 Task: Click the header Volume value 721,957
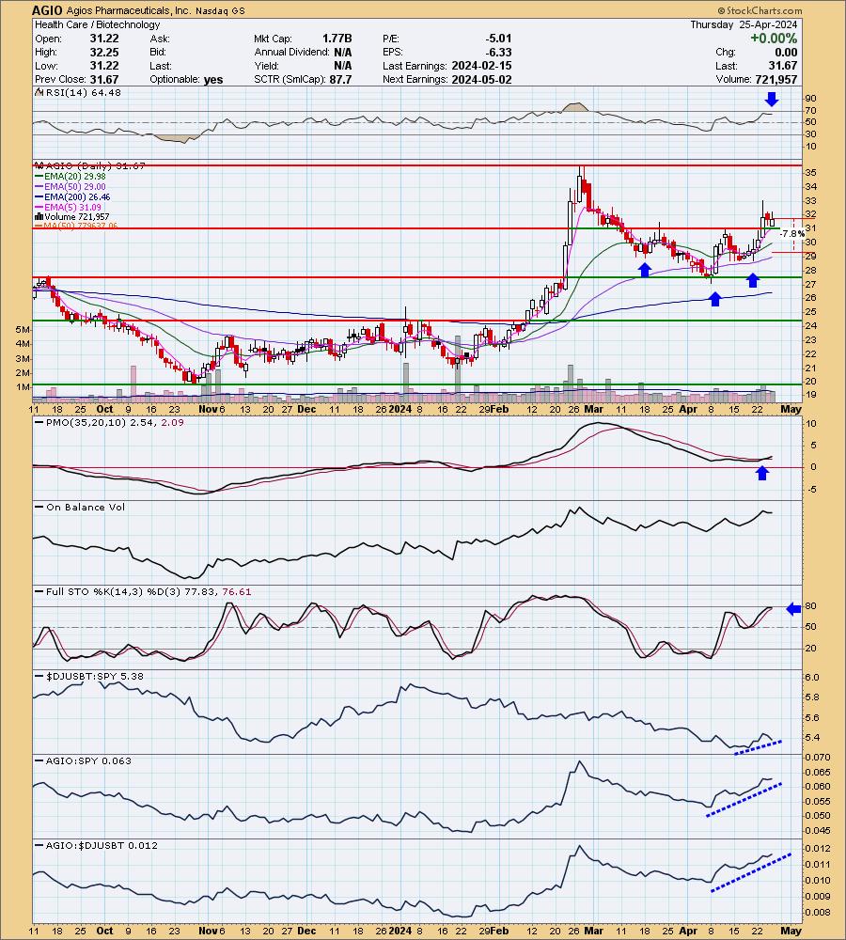point(775,79)
